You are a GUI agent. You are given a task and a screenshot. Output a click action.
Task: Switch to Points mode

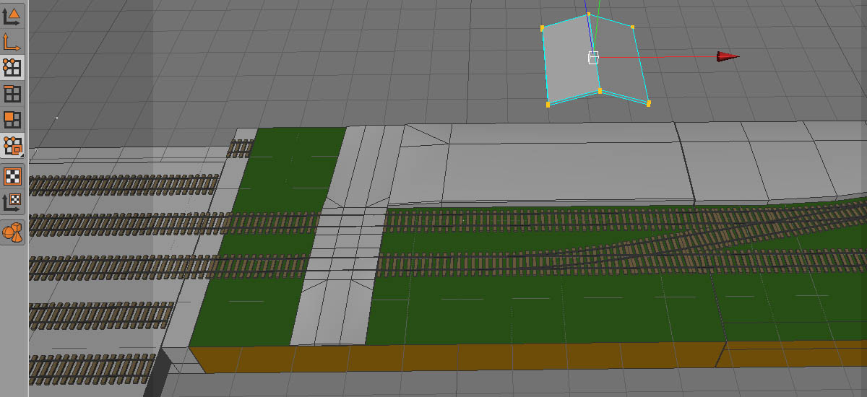point(12,67)
